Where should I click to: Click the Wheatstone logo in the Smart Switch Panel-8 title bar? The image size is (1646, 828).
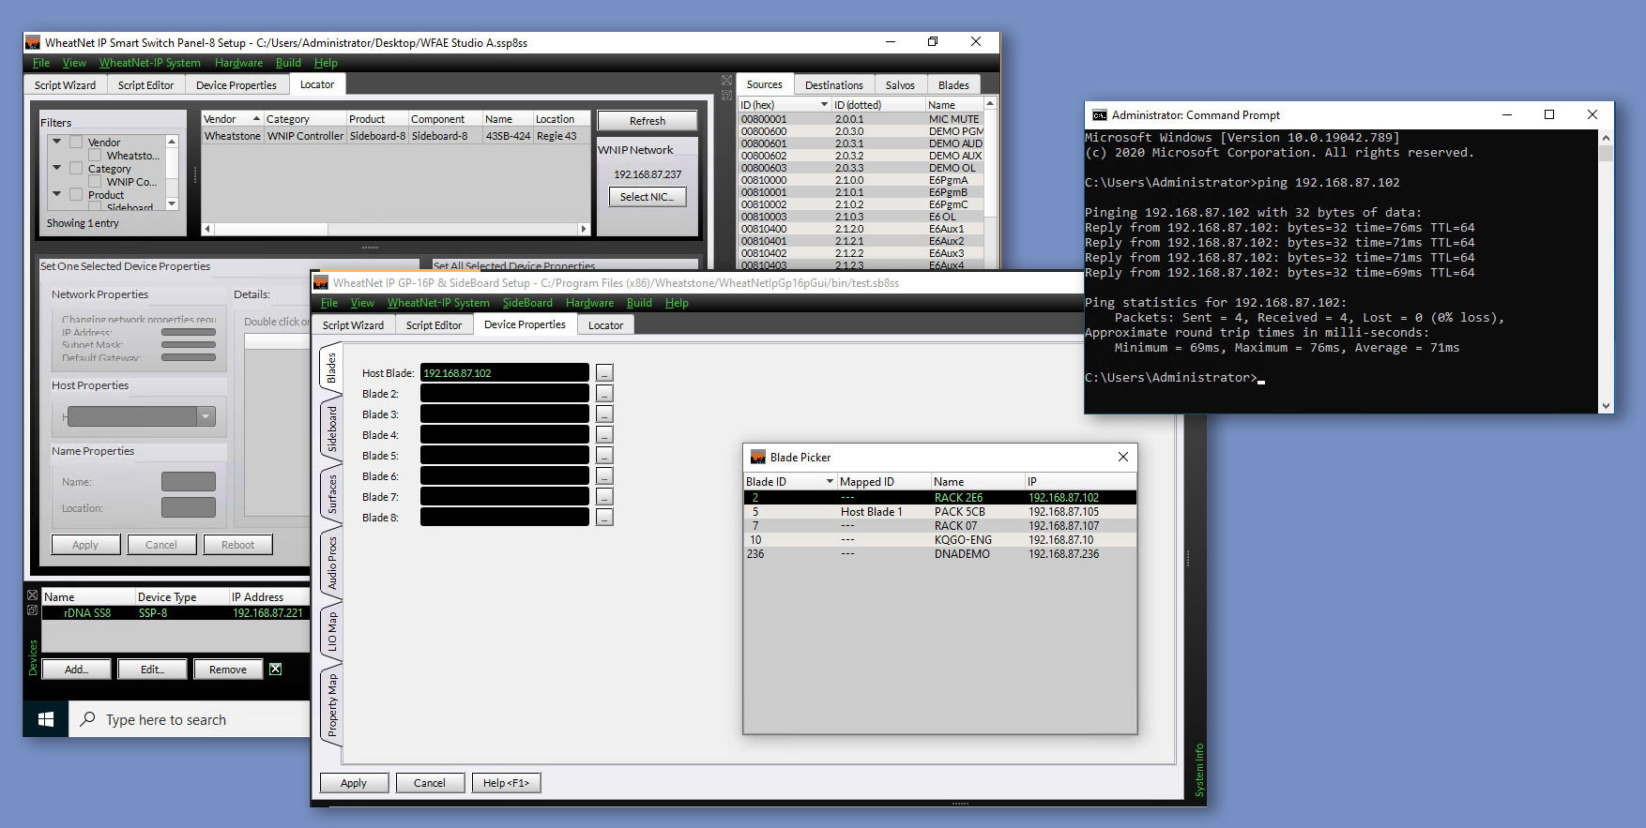[33, 42]
